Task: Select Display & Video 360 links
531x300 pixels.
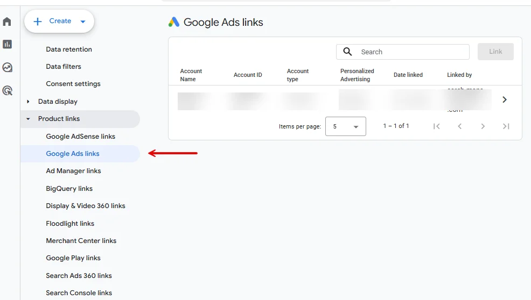Action: pos(85,205)
